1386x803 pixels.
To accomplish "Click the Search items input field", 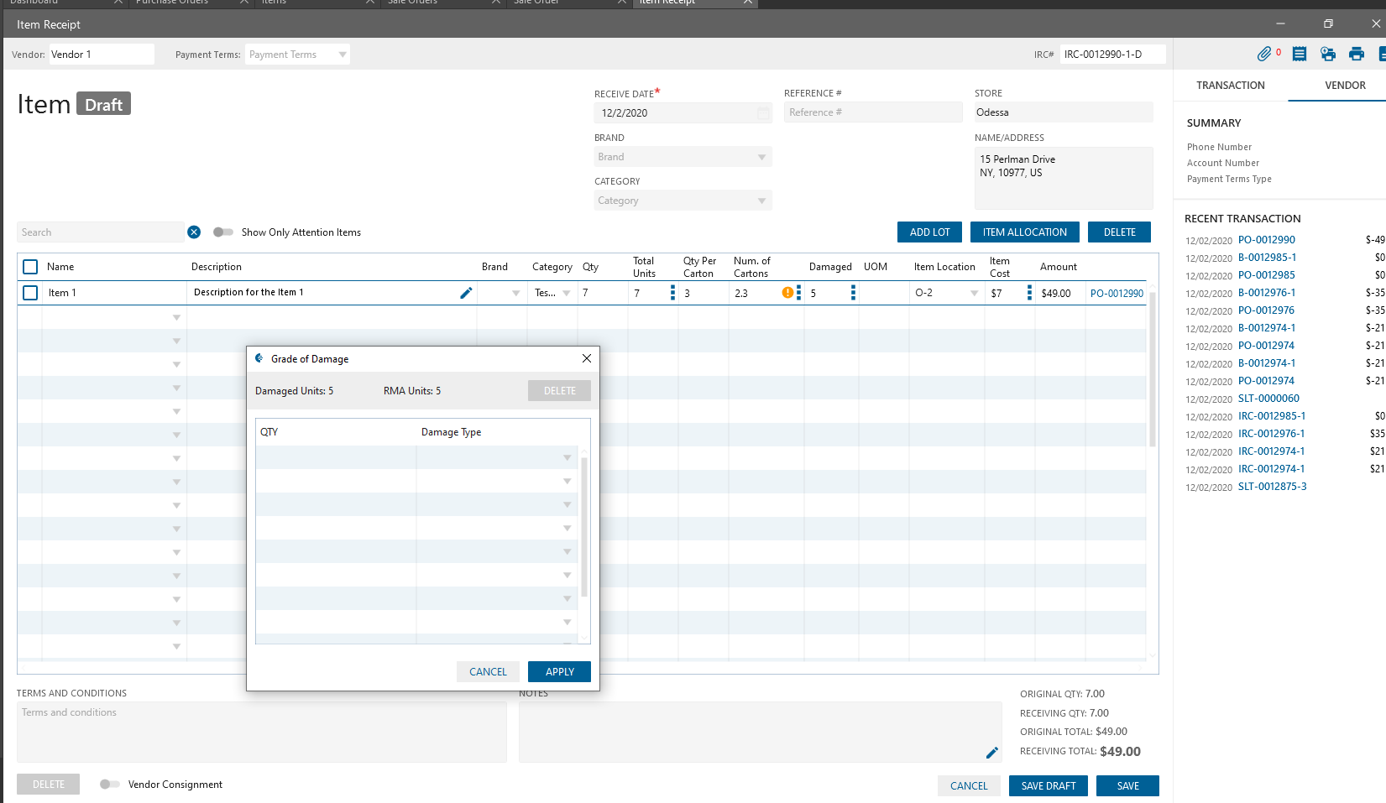I will pos(100,232).
